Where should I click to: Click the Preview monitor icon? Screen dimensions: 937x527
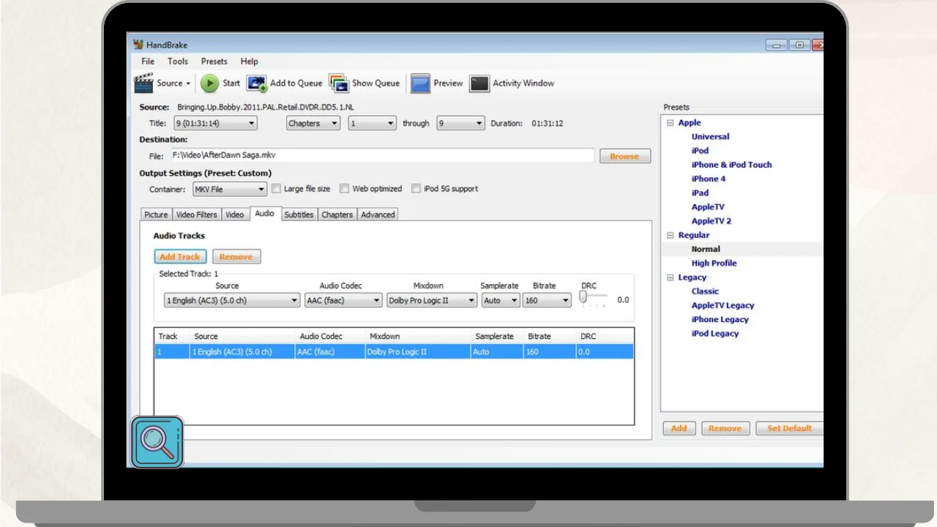(x=420, y=83)
